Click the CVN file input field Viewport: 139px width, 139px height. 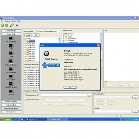(113, 111)
